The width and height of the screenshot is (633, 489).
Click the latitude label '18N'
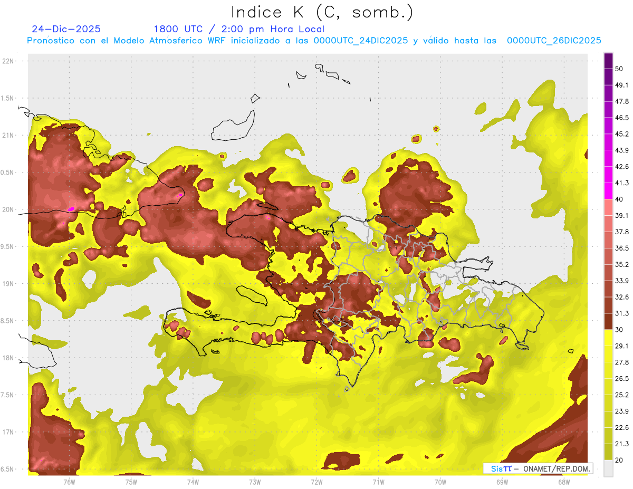pyautogui.click(x=8, y=358)
